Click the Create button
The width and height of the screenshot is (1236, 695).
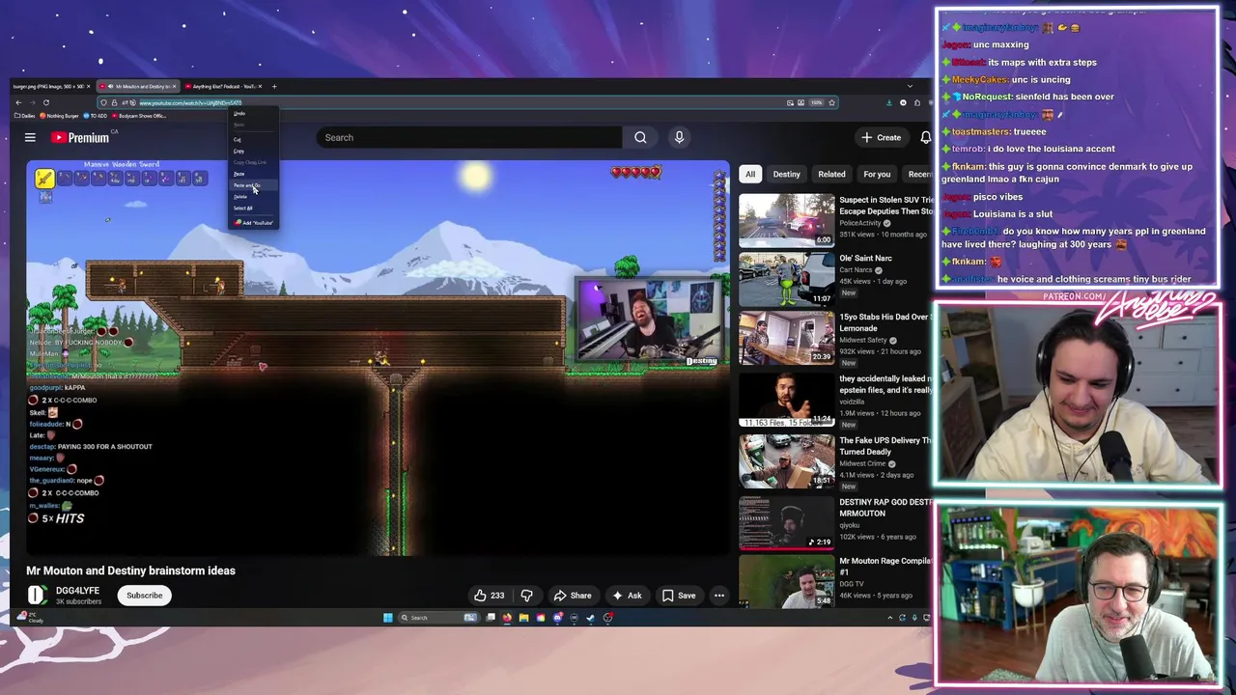pyautogui.click(x=881, y=137)
